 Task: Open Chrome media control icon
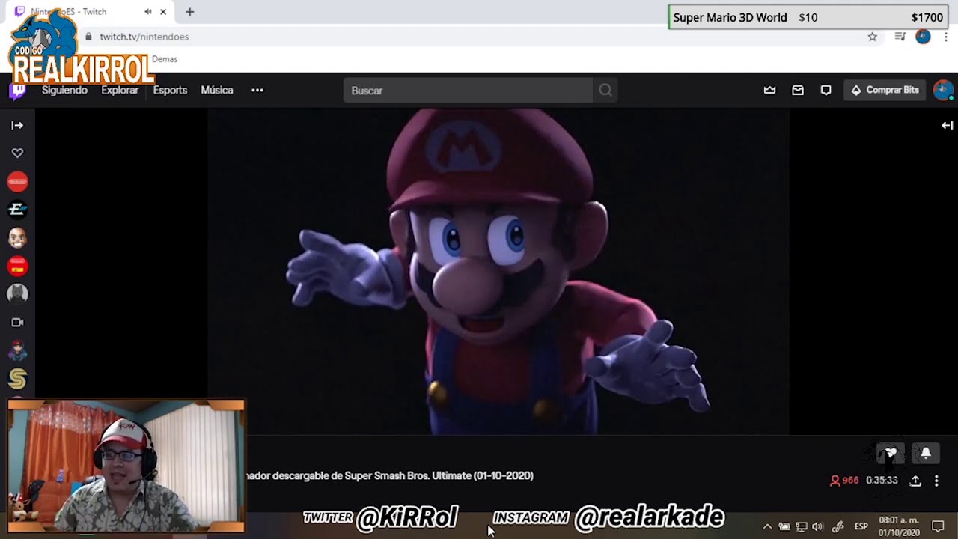[x=900, y=37]
